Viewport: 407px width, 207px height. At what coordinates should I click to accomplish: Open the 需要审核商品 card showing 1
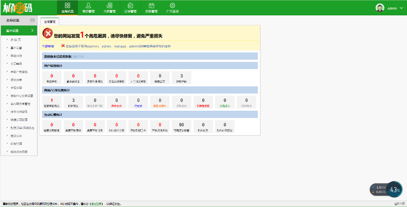[x=52, y=102]
